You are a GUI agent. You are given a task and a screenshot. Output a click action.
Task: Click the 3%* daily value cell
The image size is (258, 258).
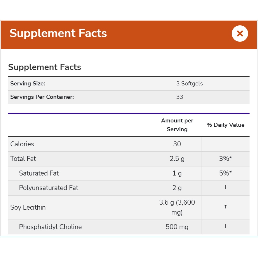point(225,159)
